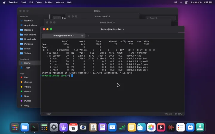Open the Window menu
Image resolution: width=215 pixels, height=134 pixels.
pyautogui.click(x=60, y=2)
